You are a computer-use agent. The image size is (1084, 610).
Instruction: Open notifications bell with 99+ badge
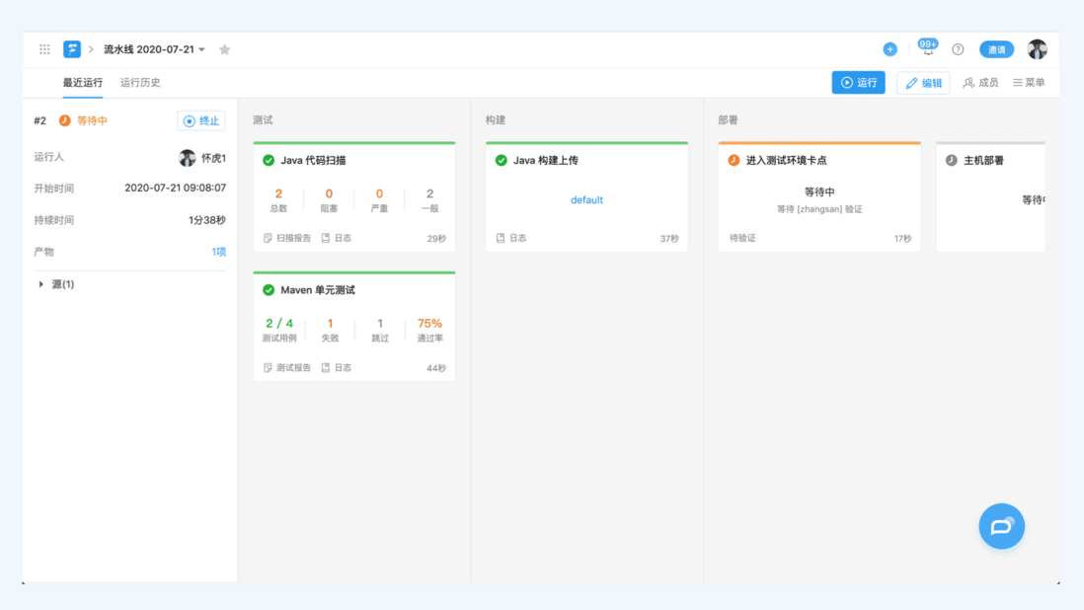click(x=927, y=49)
